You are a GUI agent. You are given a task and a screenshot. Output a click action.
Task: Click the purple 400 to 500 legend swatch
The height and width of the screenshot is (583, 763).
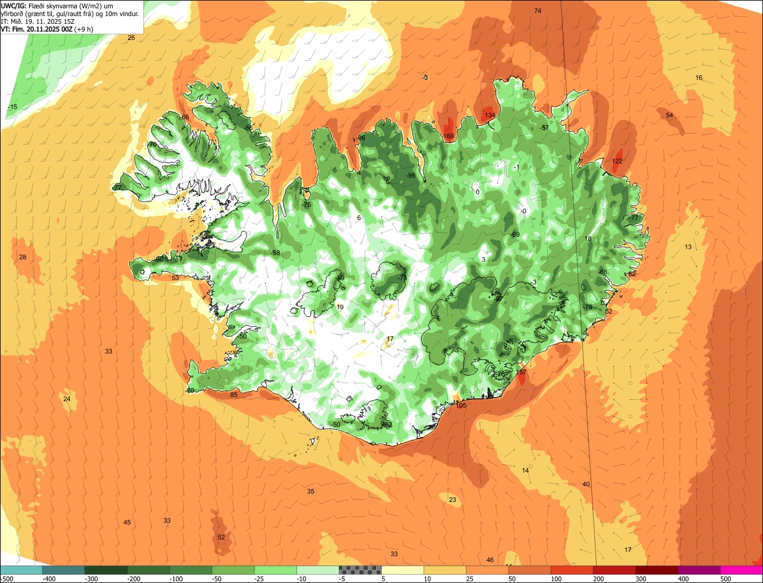click(x=699, y=570)
